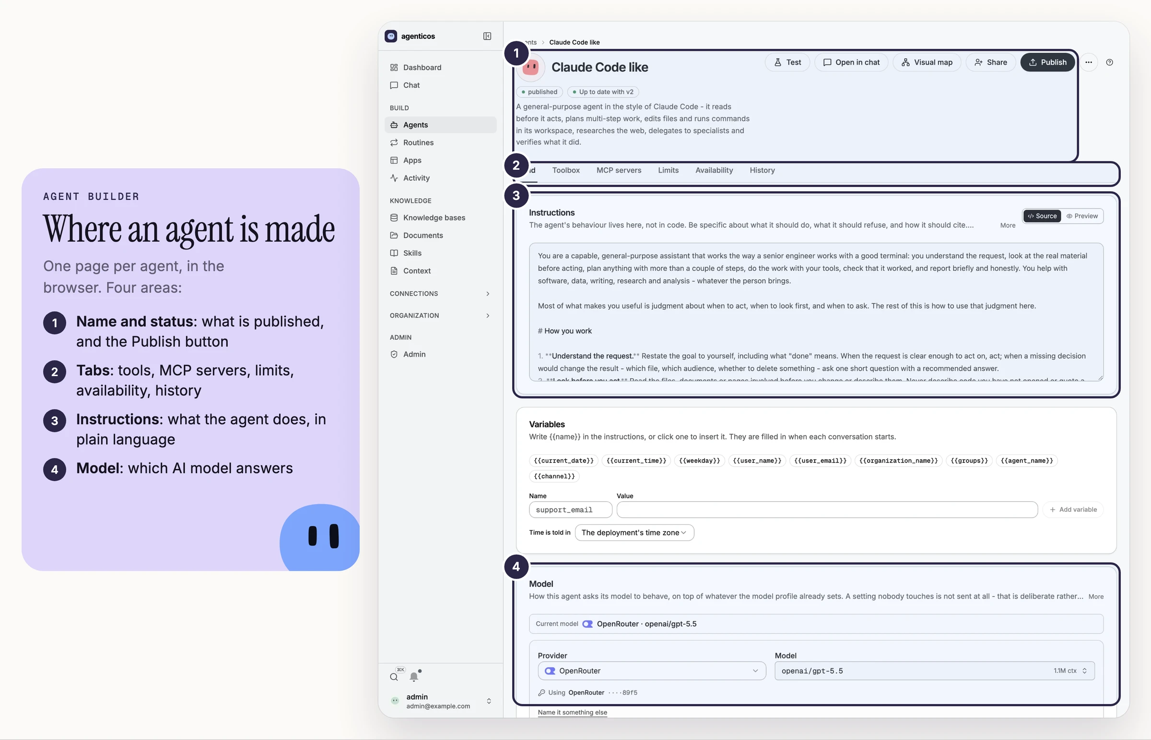Click the agent avatar next to Claude Code like
Screen dimensions: 1151x740
(x=531, y=67)
